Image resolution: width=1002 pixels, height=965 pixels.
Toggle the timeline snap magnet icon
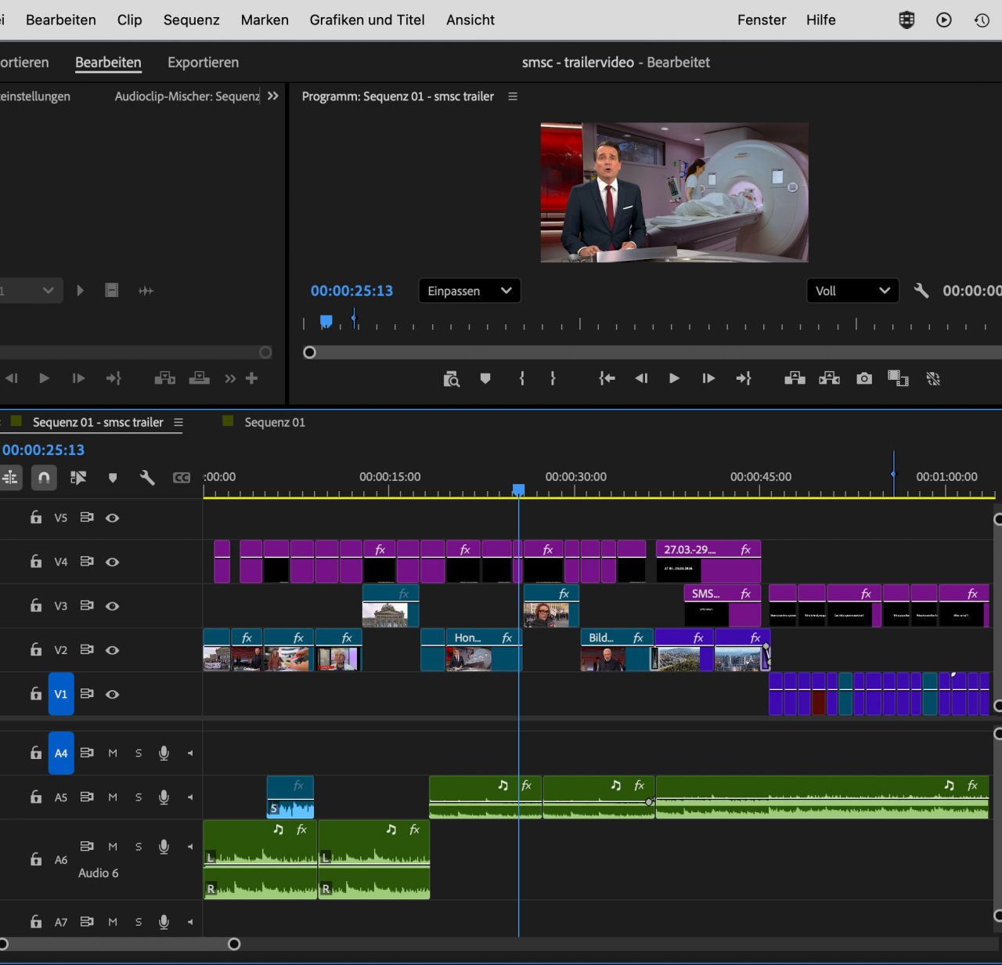pyautogui.click(x=44, y=477)
